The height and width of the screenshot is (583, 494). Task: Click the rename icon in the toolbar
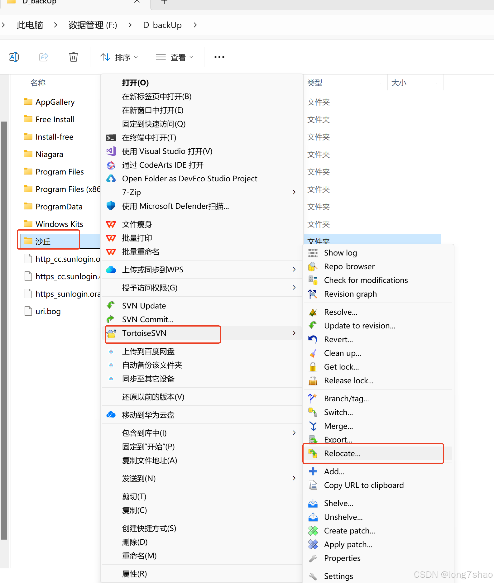(x=14, y=57)
